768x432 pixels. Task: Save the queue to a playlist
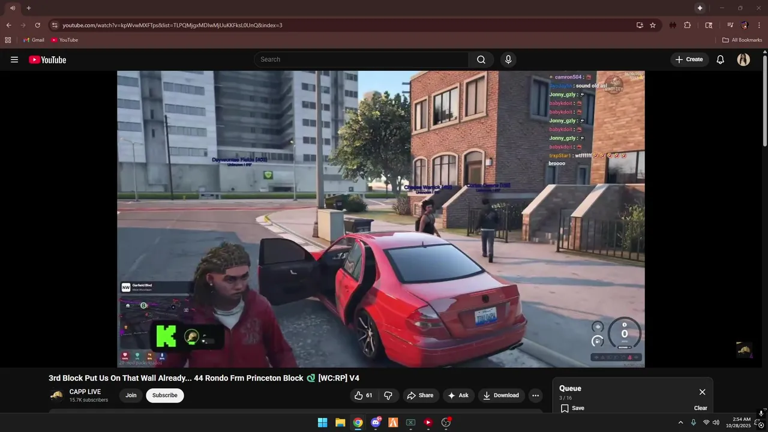click(572, 408)
